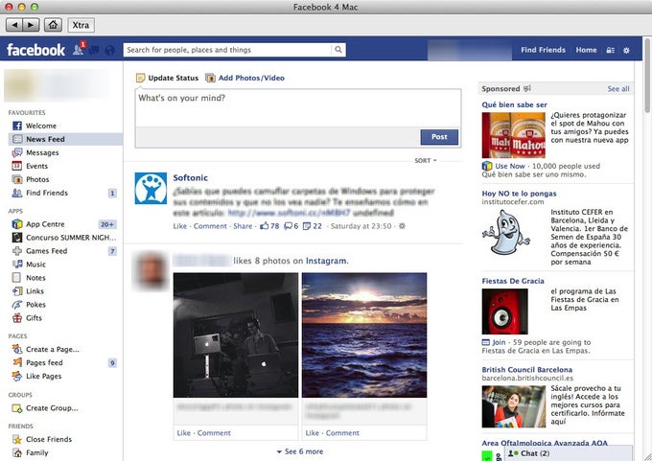This screenshot has height=461, width=652.
Task: Click the back arrow toolbar button
Action: pyautogui.click(x=14, y=25)
